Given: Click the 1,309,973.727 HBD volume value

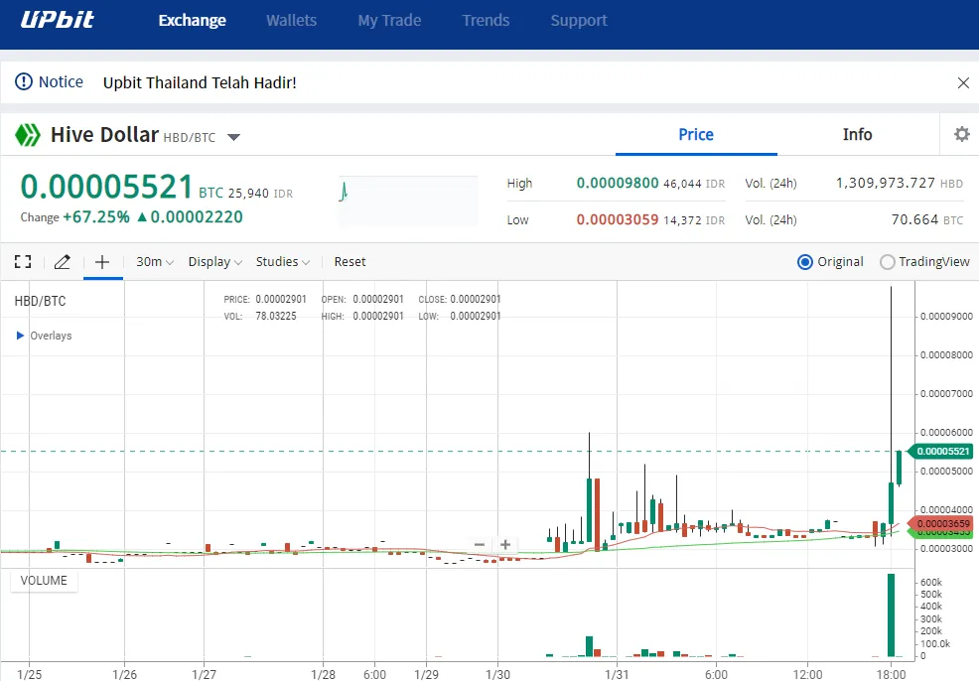Looking at the screenshot, I should pos(886,183).
